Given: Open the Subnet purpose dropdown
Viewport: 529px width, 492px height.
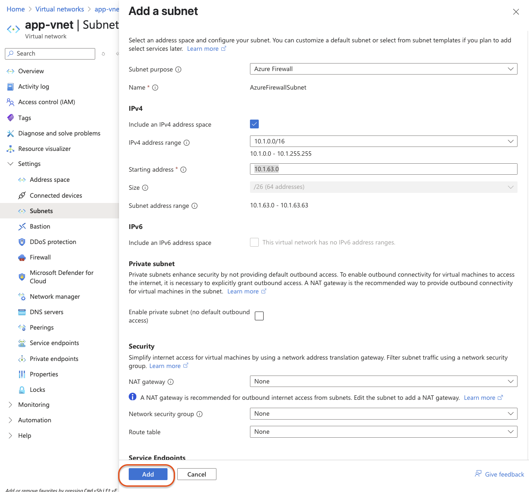Looking at the screenshot, I should [384, 69].
